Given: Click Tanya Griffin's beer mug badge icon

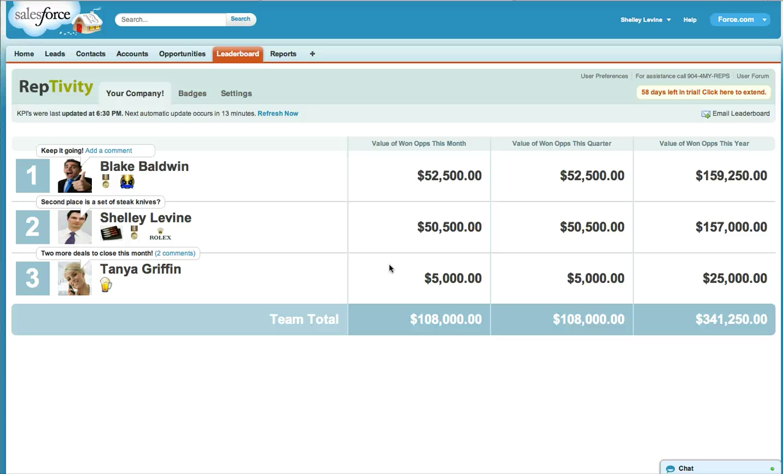Looking at the screenshot, I should pos(105,284).
